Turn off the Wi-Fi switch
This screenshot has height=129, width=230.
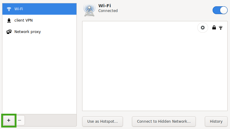click(x=220, y=10)
